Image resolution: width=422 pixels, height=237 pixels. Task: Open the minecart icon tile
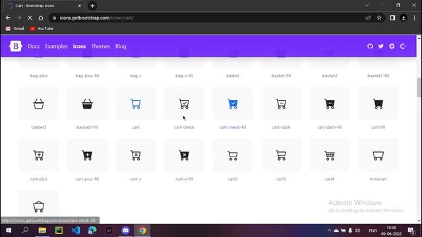tap(378, 155)
